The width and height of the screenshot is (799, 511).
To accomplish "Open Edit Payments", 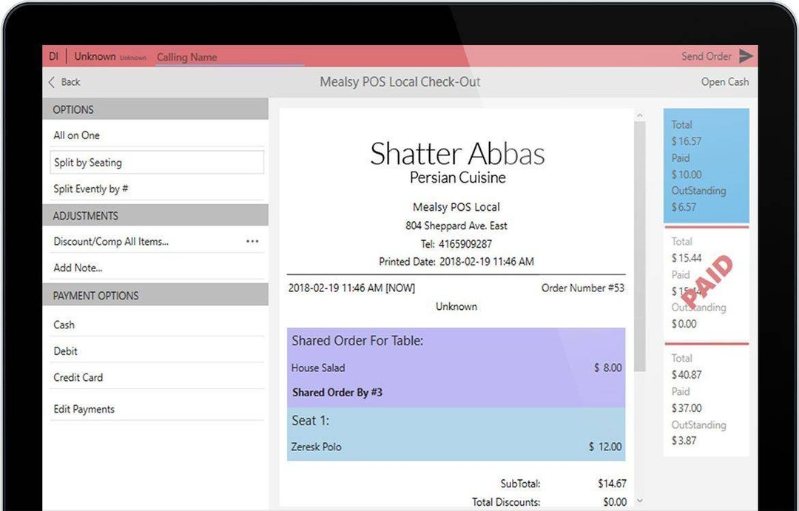I will 84,409.
